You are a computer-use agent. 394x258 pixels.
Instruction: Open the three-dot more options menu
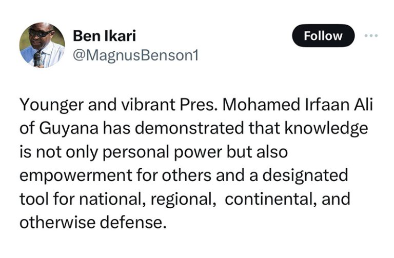pyautogui.click(x=371, y=36)
